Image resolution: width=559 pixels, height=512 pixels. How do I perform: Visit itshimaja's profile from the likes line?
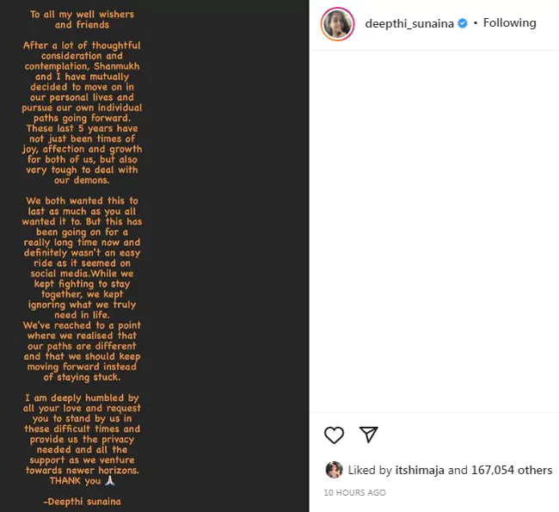[420, 470]
